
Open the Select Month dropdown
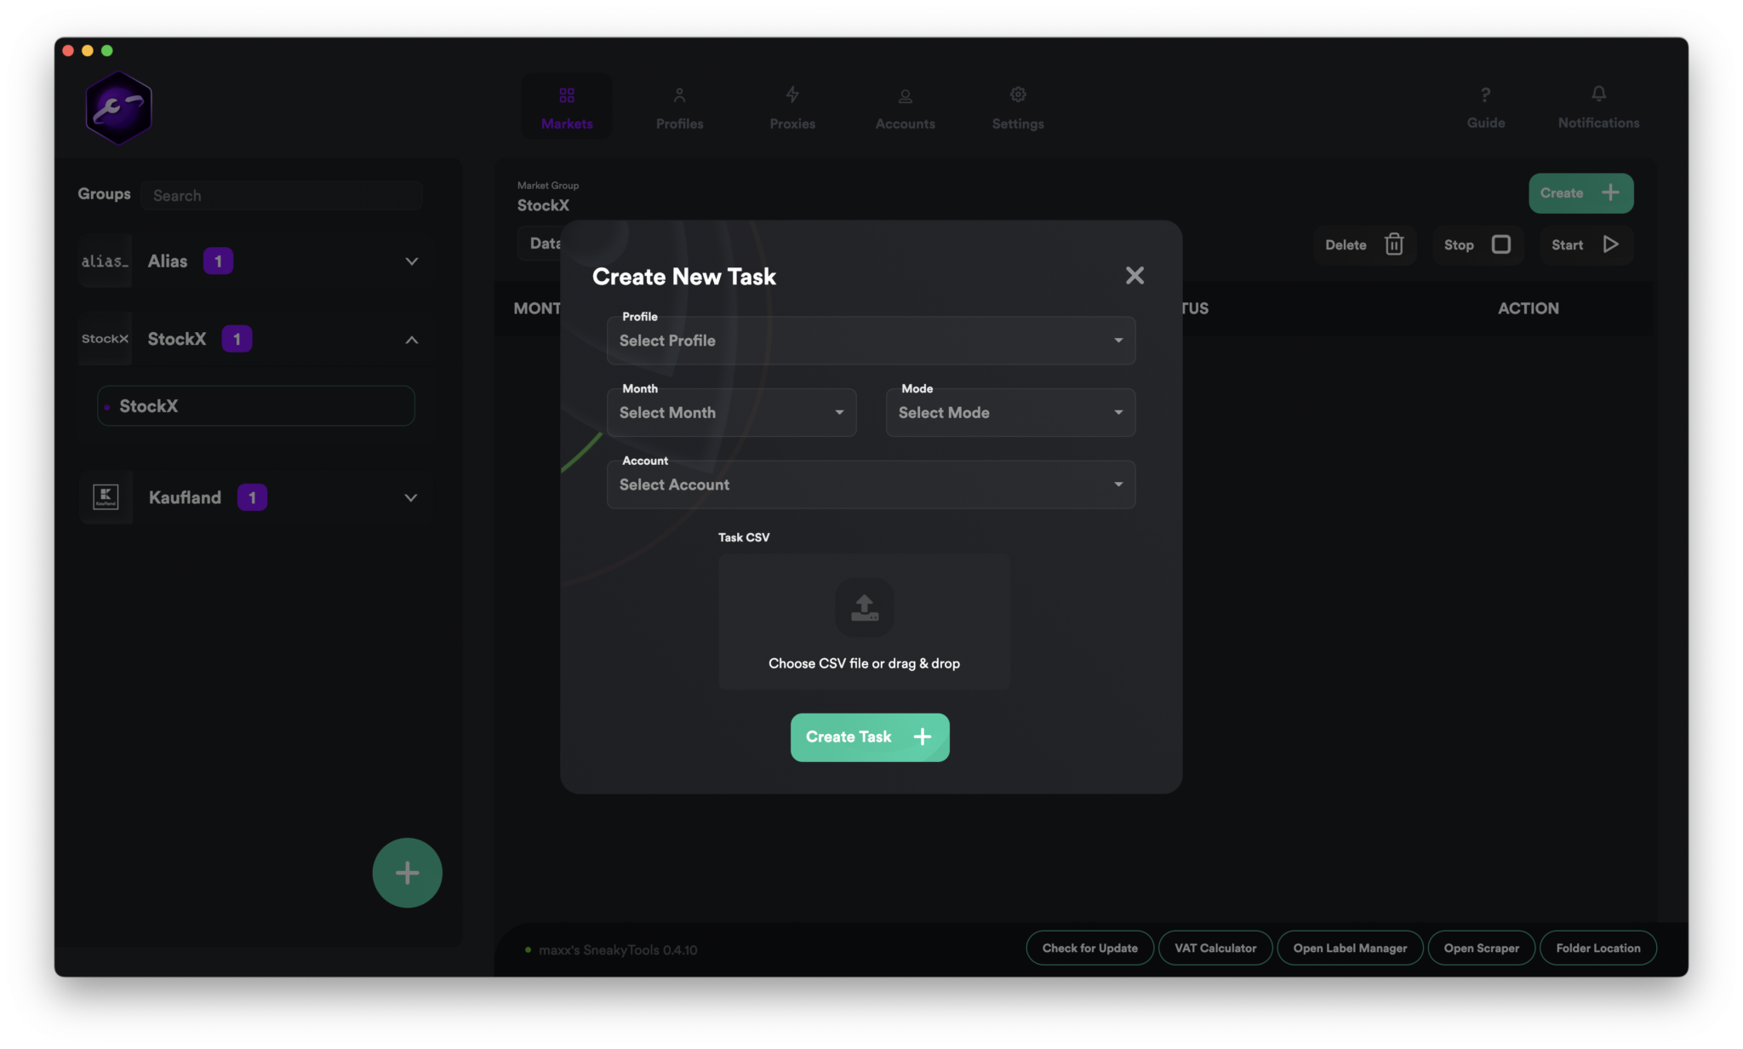[731, 413]
